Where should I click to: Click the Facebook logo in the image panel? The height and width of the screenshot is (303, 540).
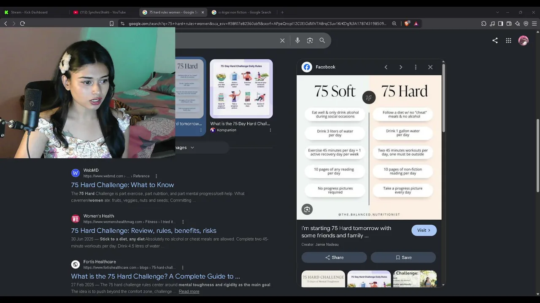coord(307,67)
